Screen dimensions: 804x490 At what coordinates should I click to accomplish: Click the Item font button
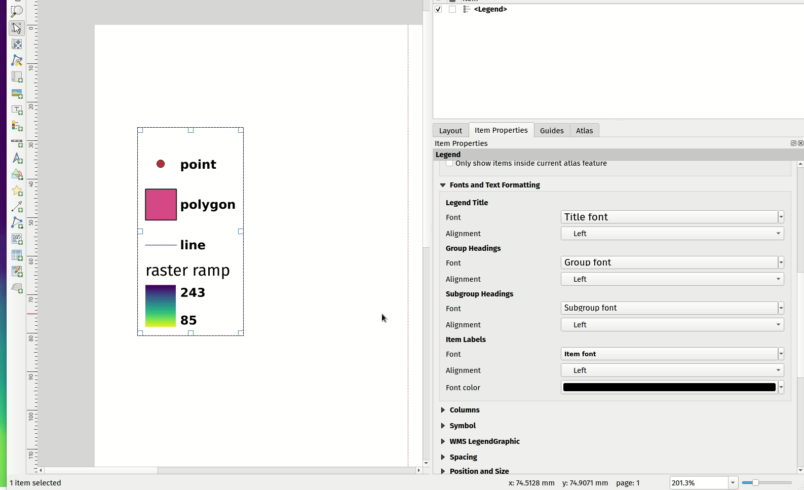(669, 354)
